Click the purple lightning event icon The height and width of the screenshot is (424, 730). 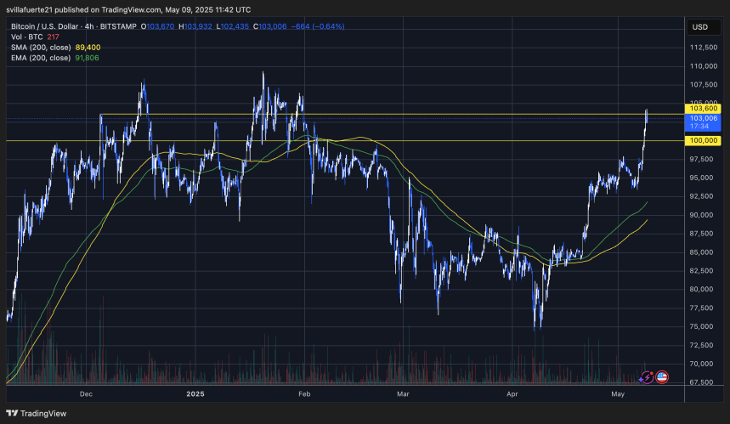tap(647, 376)
